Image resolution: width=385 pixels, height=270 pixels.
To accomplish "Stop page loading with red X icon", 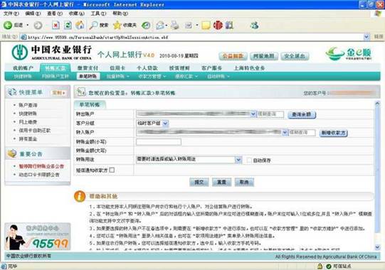I will coord(56,25).
